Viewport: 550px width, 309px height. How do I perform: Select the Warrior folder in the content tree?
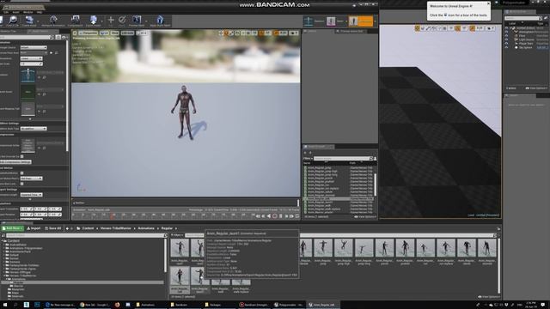click(x=18, y=286)
